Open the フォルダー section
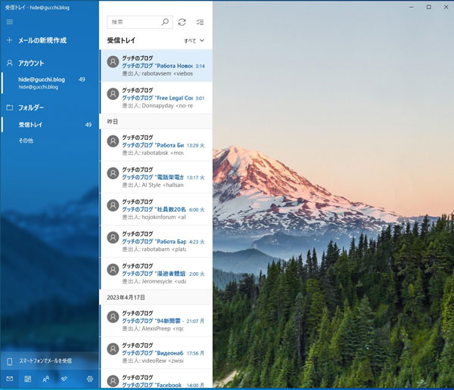The image size is (454, 390). tap(31, 107)
